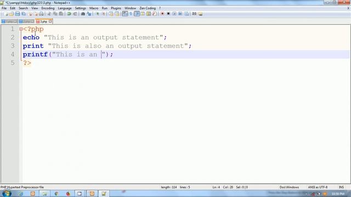The image size is (351, 197).
Task: Click line number 3 in the margin
Action: [13, 46]
